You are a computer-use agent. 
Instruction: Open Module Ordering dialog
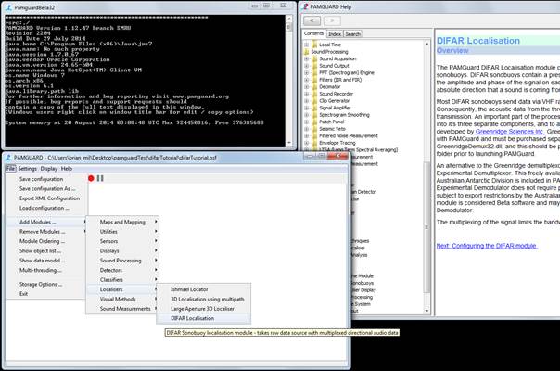(46, 241)
